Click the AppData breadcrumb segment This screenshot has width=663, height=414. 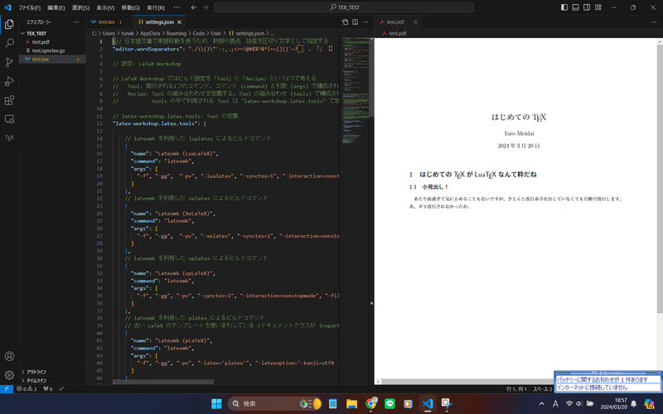click(150, 33)
